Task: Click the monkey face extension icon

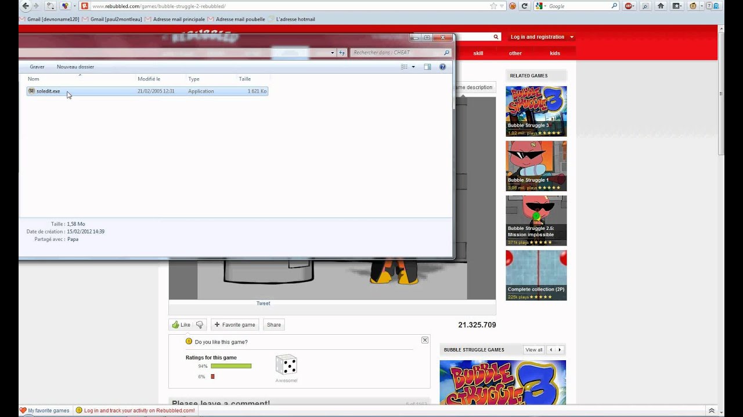Action: (x=692, y=6)
